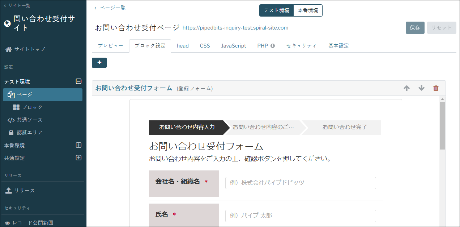Switch to the プレビュー tab
The image size is (460, 227).
pos(110,46)
